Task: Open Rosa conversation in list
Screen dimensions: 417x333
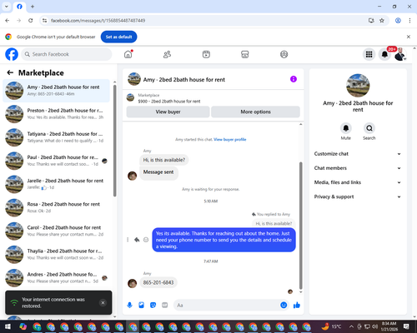Action: [x=56, y=207]
